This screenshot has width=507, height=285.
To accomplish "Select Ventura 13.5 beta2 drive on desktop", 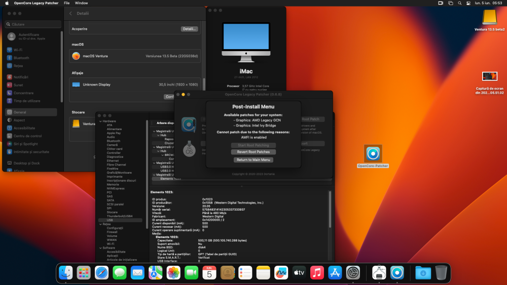I will [x=489, y=17].
